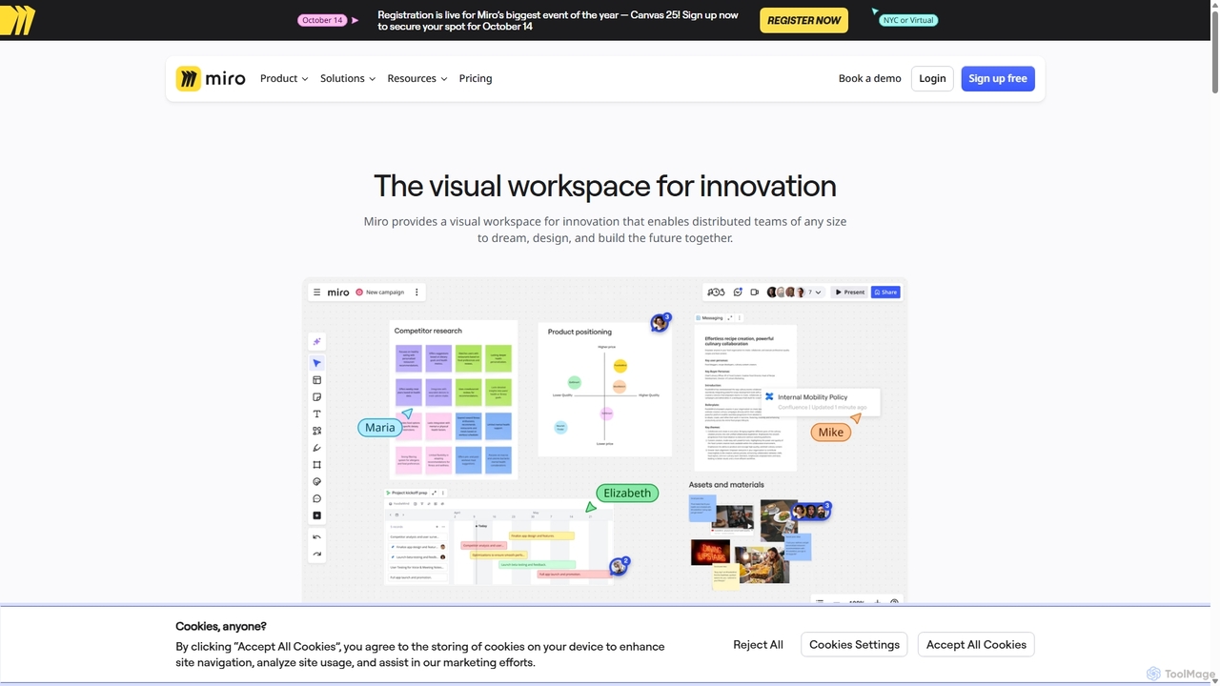Image resolution: width=1220 pixels, height=686 pixels.
Task: Click the miro logo in the navigation bar
Action: tap(211, 78)
